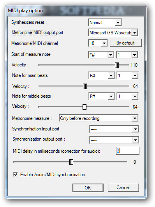Open Note for main beats octave dropdown
The height and width of the screenshot is (207, 155).
click(127, 76)
